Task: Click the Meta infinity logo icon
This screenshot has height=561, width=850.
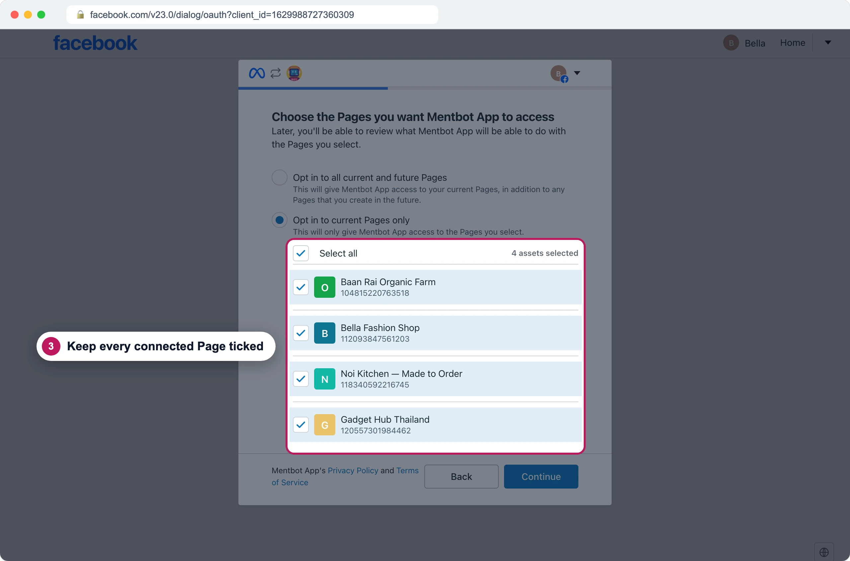Action: click(x=257, y=73)
